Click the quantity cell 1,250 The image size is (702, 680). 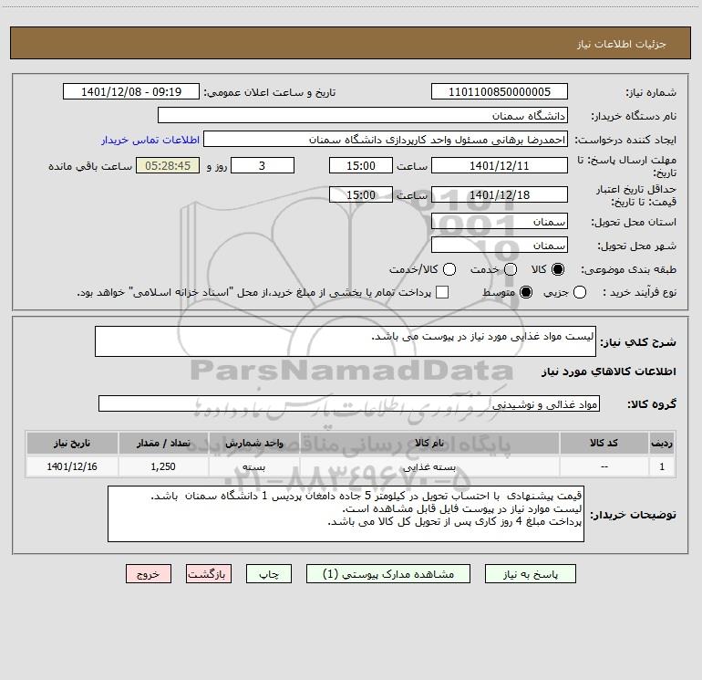[x=163, y=466]
